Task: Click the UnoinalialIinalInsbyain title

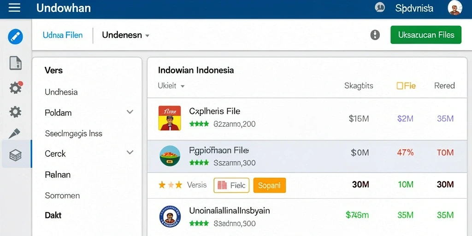Action: pos(230,210)
